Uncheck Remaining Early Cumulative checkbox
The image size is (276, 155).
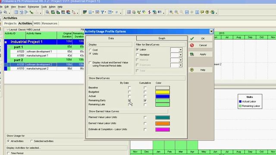pyautogui.click(x=145, y=100)
